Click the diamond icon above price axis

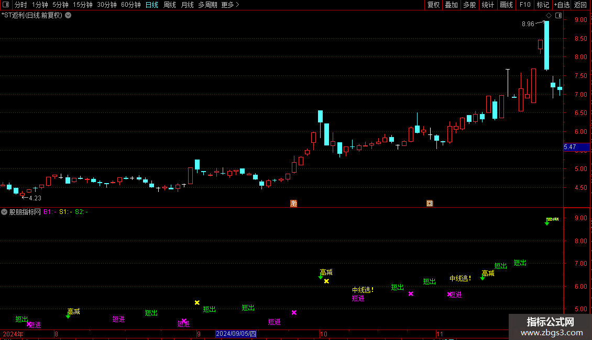pos(549,16)
